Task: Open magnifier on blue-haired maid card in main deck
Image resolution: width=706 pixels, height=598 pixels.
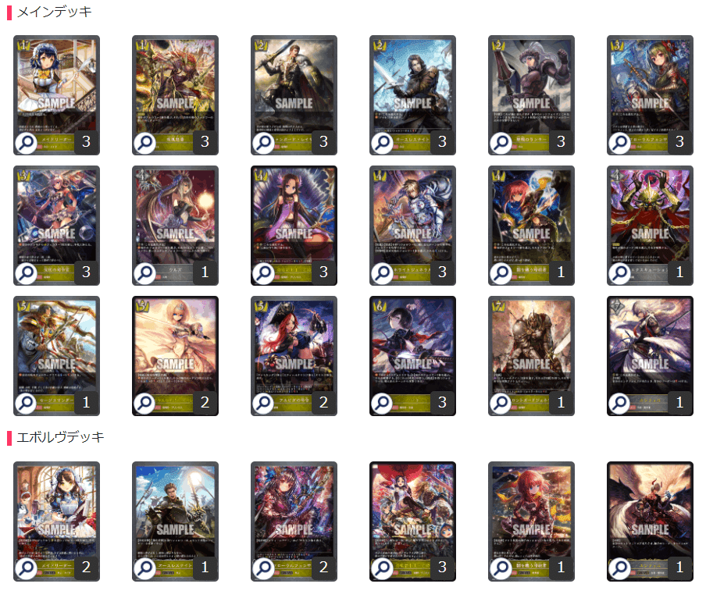Action: pos(26,143)
